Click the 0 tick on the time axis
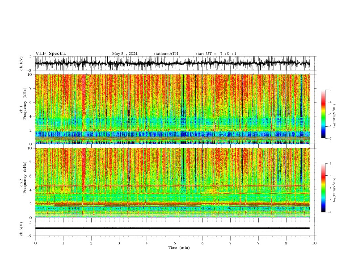The width and height of the screenshot is (354, 273). pos(35,243)
